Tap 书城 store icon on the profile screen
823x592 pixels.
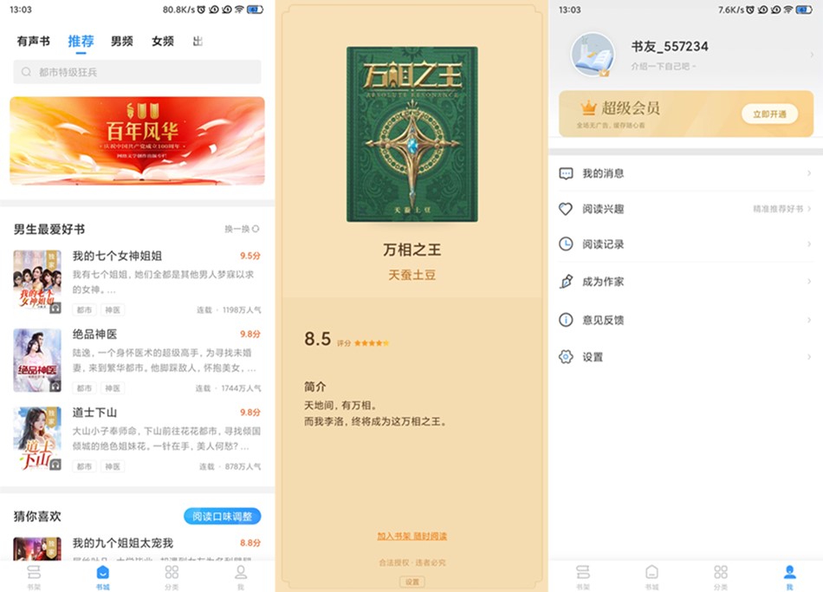(x=651, y=571)
